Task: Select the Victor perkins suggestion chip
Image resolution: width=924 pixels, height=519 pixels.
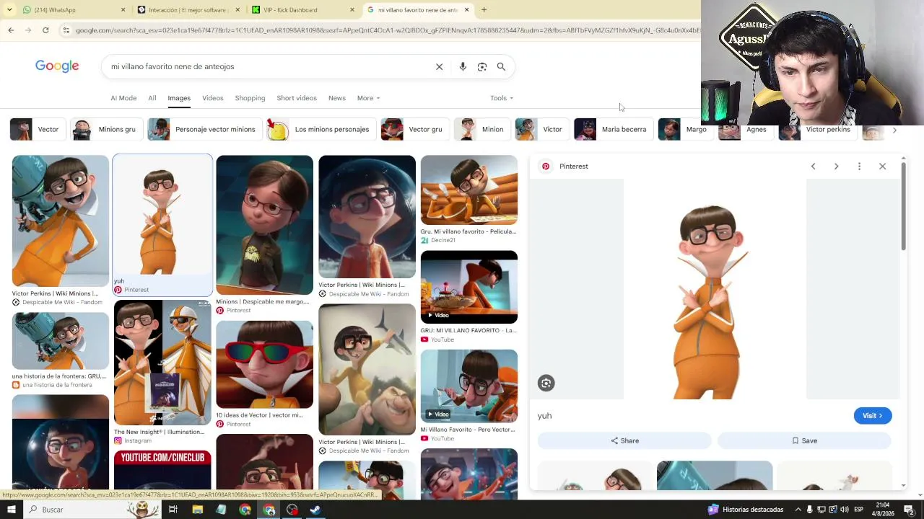Action: (817, 130)
